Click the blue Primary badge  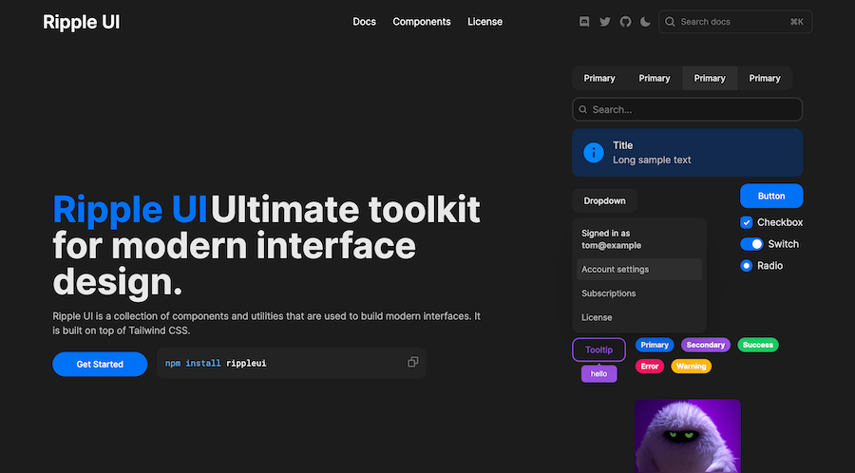(655, 345)
